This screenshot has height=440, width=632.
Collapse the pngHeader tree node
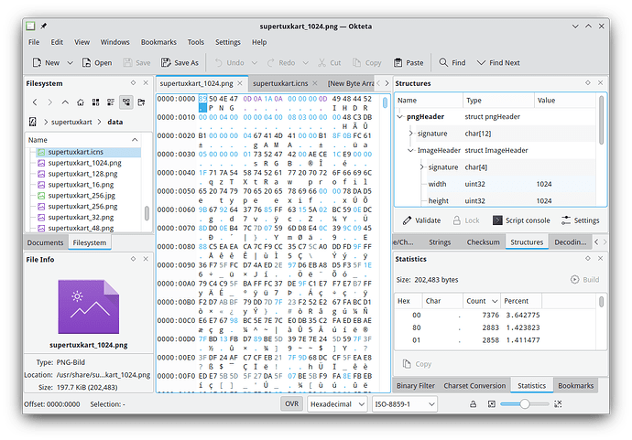(x=400, y=116)
